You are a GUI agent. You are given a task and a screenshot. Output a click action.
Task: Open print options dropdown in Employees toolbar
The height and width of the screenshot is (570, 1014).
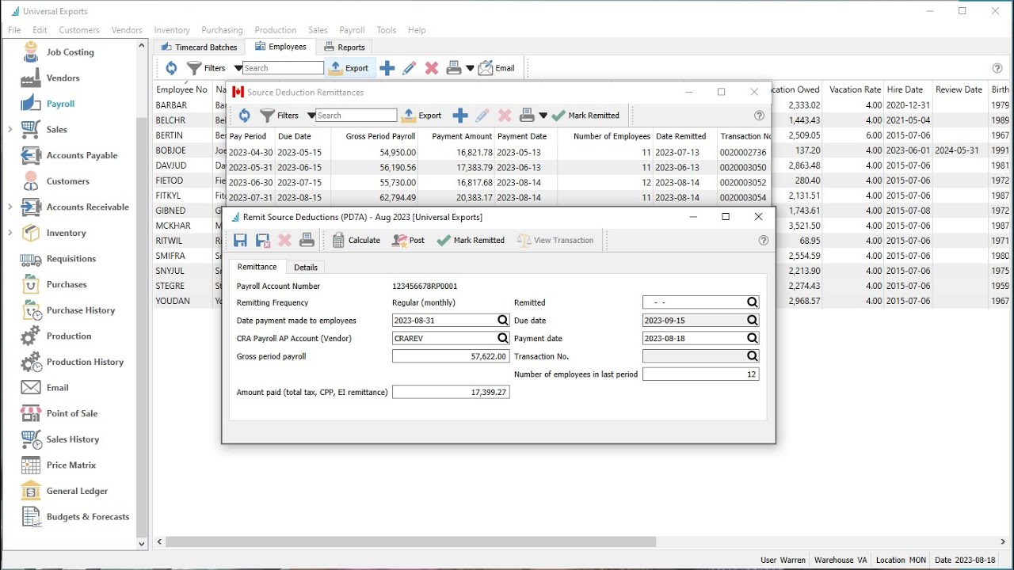[470, 68]
